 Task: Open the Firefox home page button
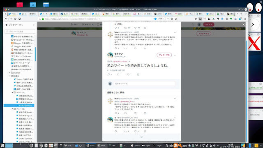click(x=20, y=19)
